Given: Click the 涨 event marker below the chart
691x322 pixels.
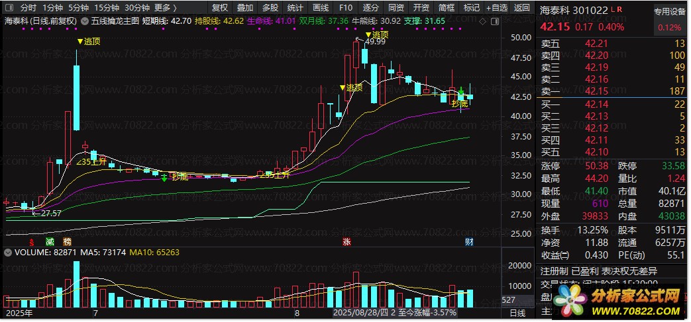Looking at the screenshot, I should [346, 241].
